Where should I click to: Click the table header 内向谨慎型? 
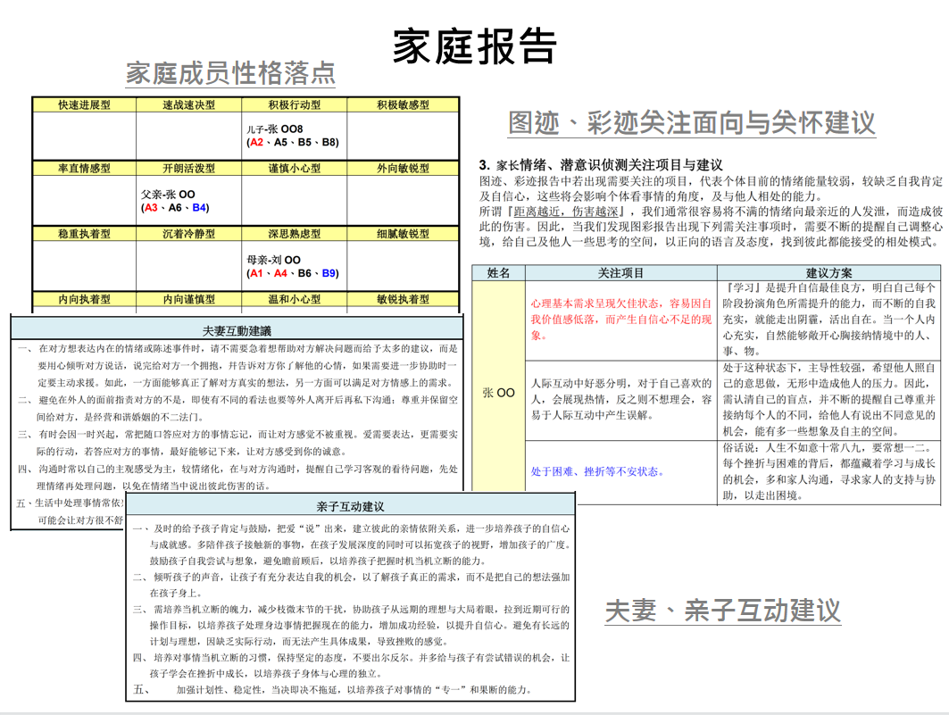coord(189,299)
